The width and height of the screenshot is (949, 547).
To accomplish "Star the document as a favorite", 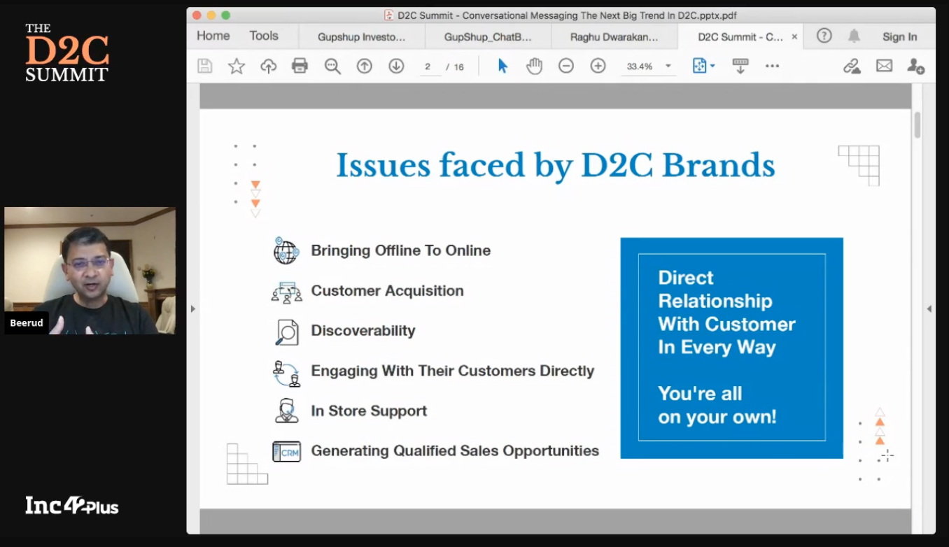I will 237,66.
